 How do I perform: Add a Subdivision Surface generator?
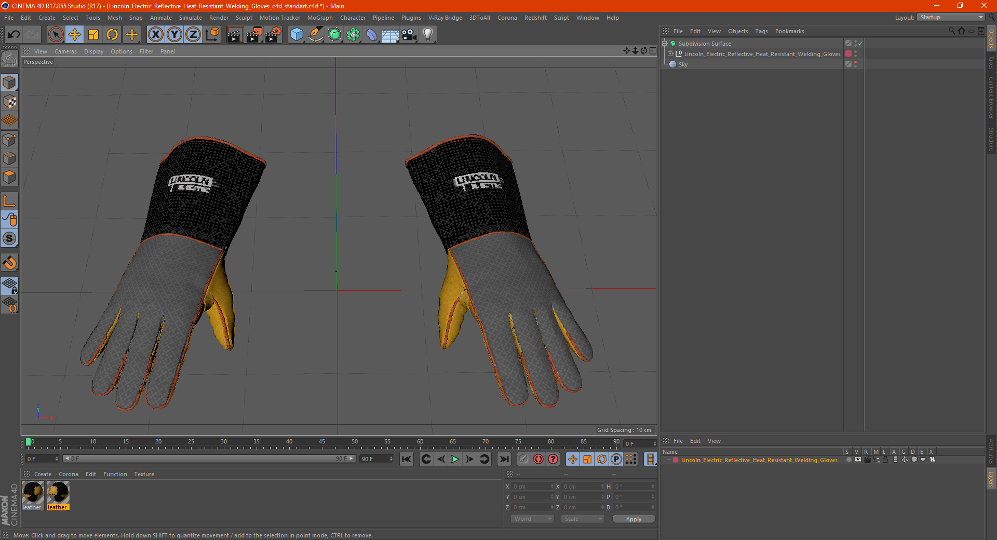coord(334,35)
